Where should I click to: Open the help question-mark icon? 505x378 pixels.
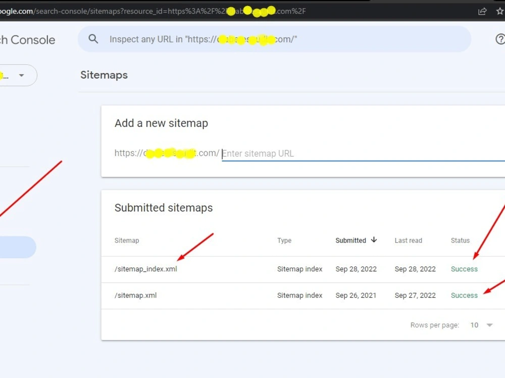[500, 39]
